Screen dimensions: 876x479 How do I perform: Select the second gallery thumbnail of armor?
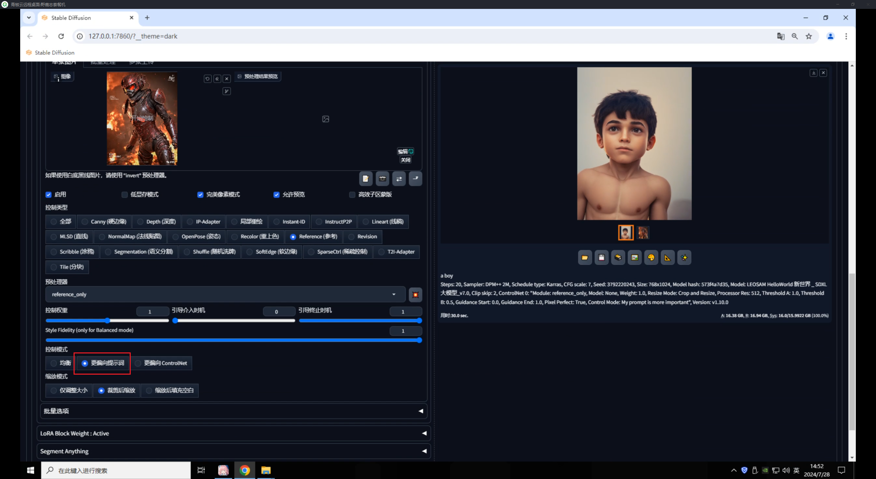coord(643,233)
